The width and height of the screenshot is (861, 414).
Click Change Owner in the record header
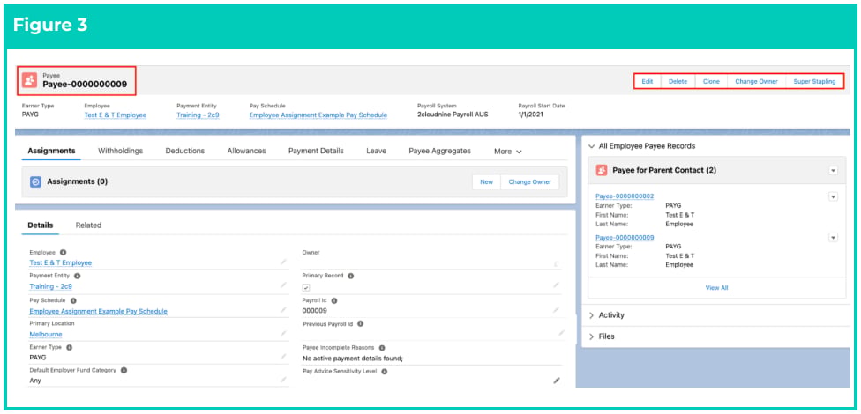757,81
